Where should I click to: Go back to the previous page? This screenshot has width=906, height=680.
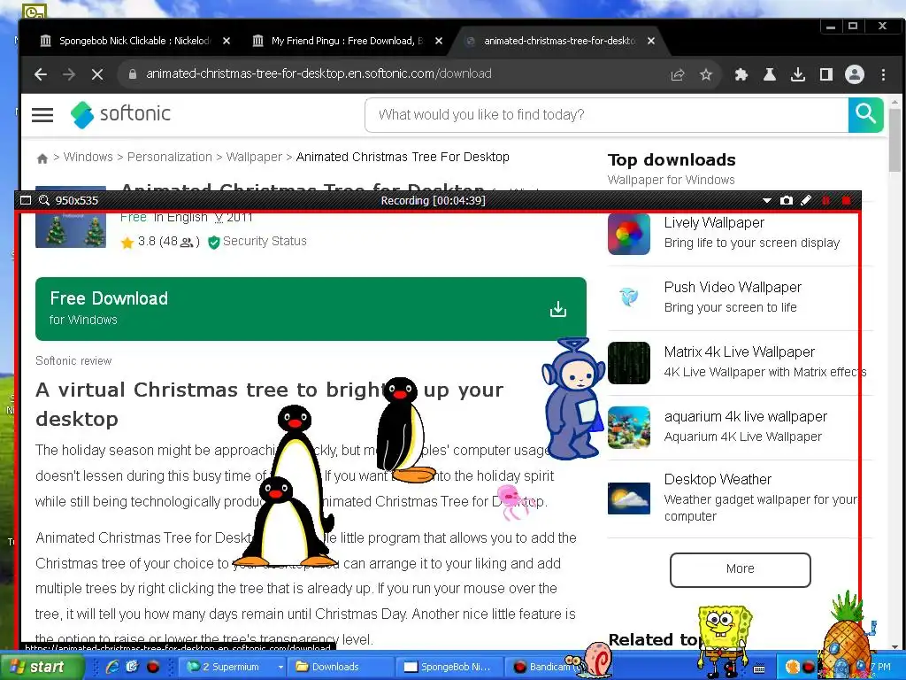point(41,74)
